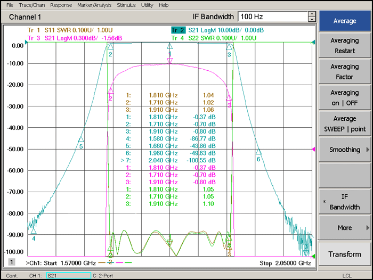Screen dimensions: 373x280
Task: Toggle Averaging on | OFF
Action: (x=345, y=98)
